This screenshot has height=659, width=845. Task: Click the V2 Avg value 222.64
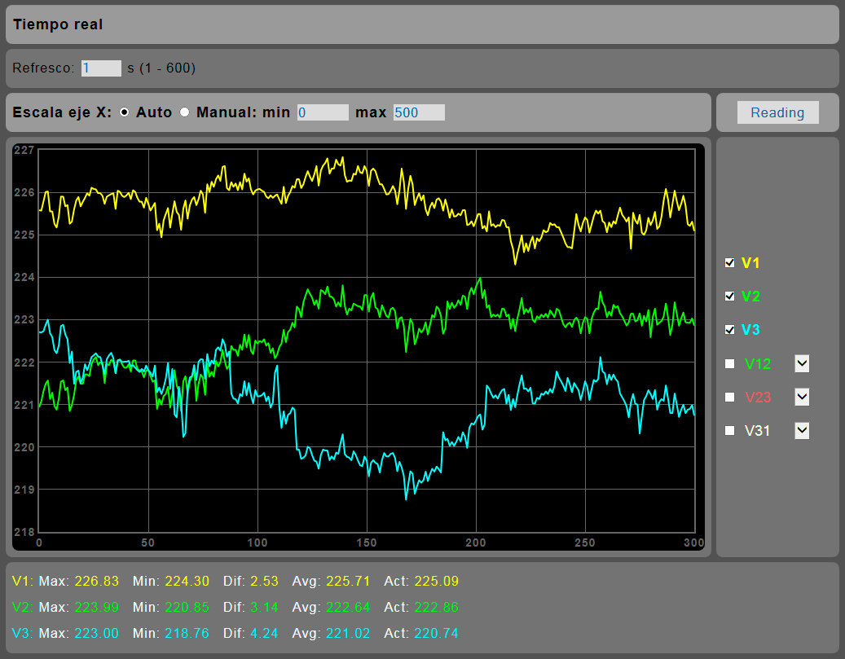348,607
